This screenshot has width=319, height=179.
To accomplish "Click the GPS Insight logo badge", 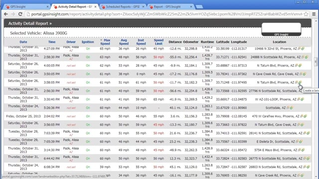I will click(x=281, y=29).
